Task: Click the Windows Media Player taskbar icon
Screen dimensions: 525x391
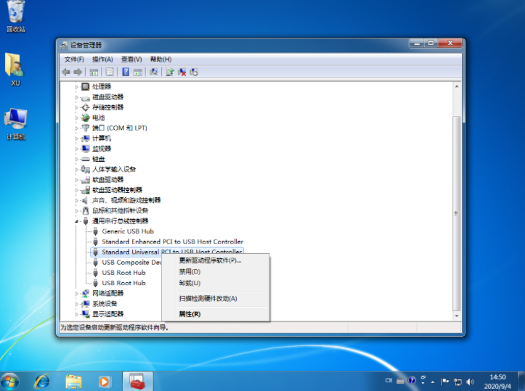Action: pyautogui.click(x=105, y=380)
